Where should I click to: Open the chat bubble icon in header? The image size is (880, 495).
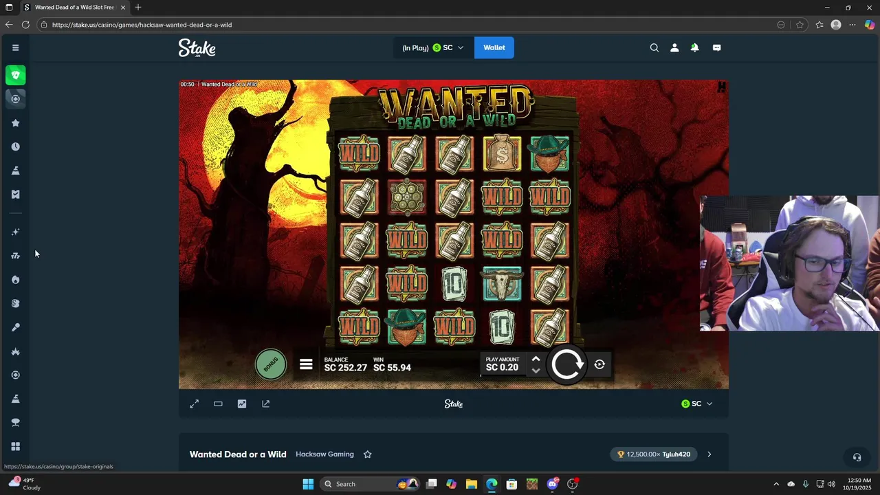pyautogui.click(x=716, y=47)
